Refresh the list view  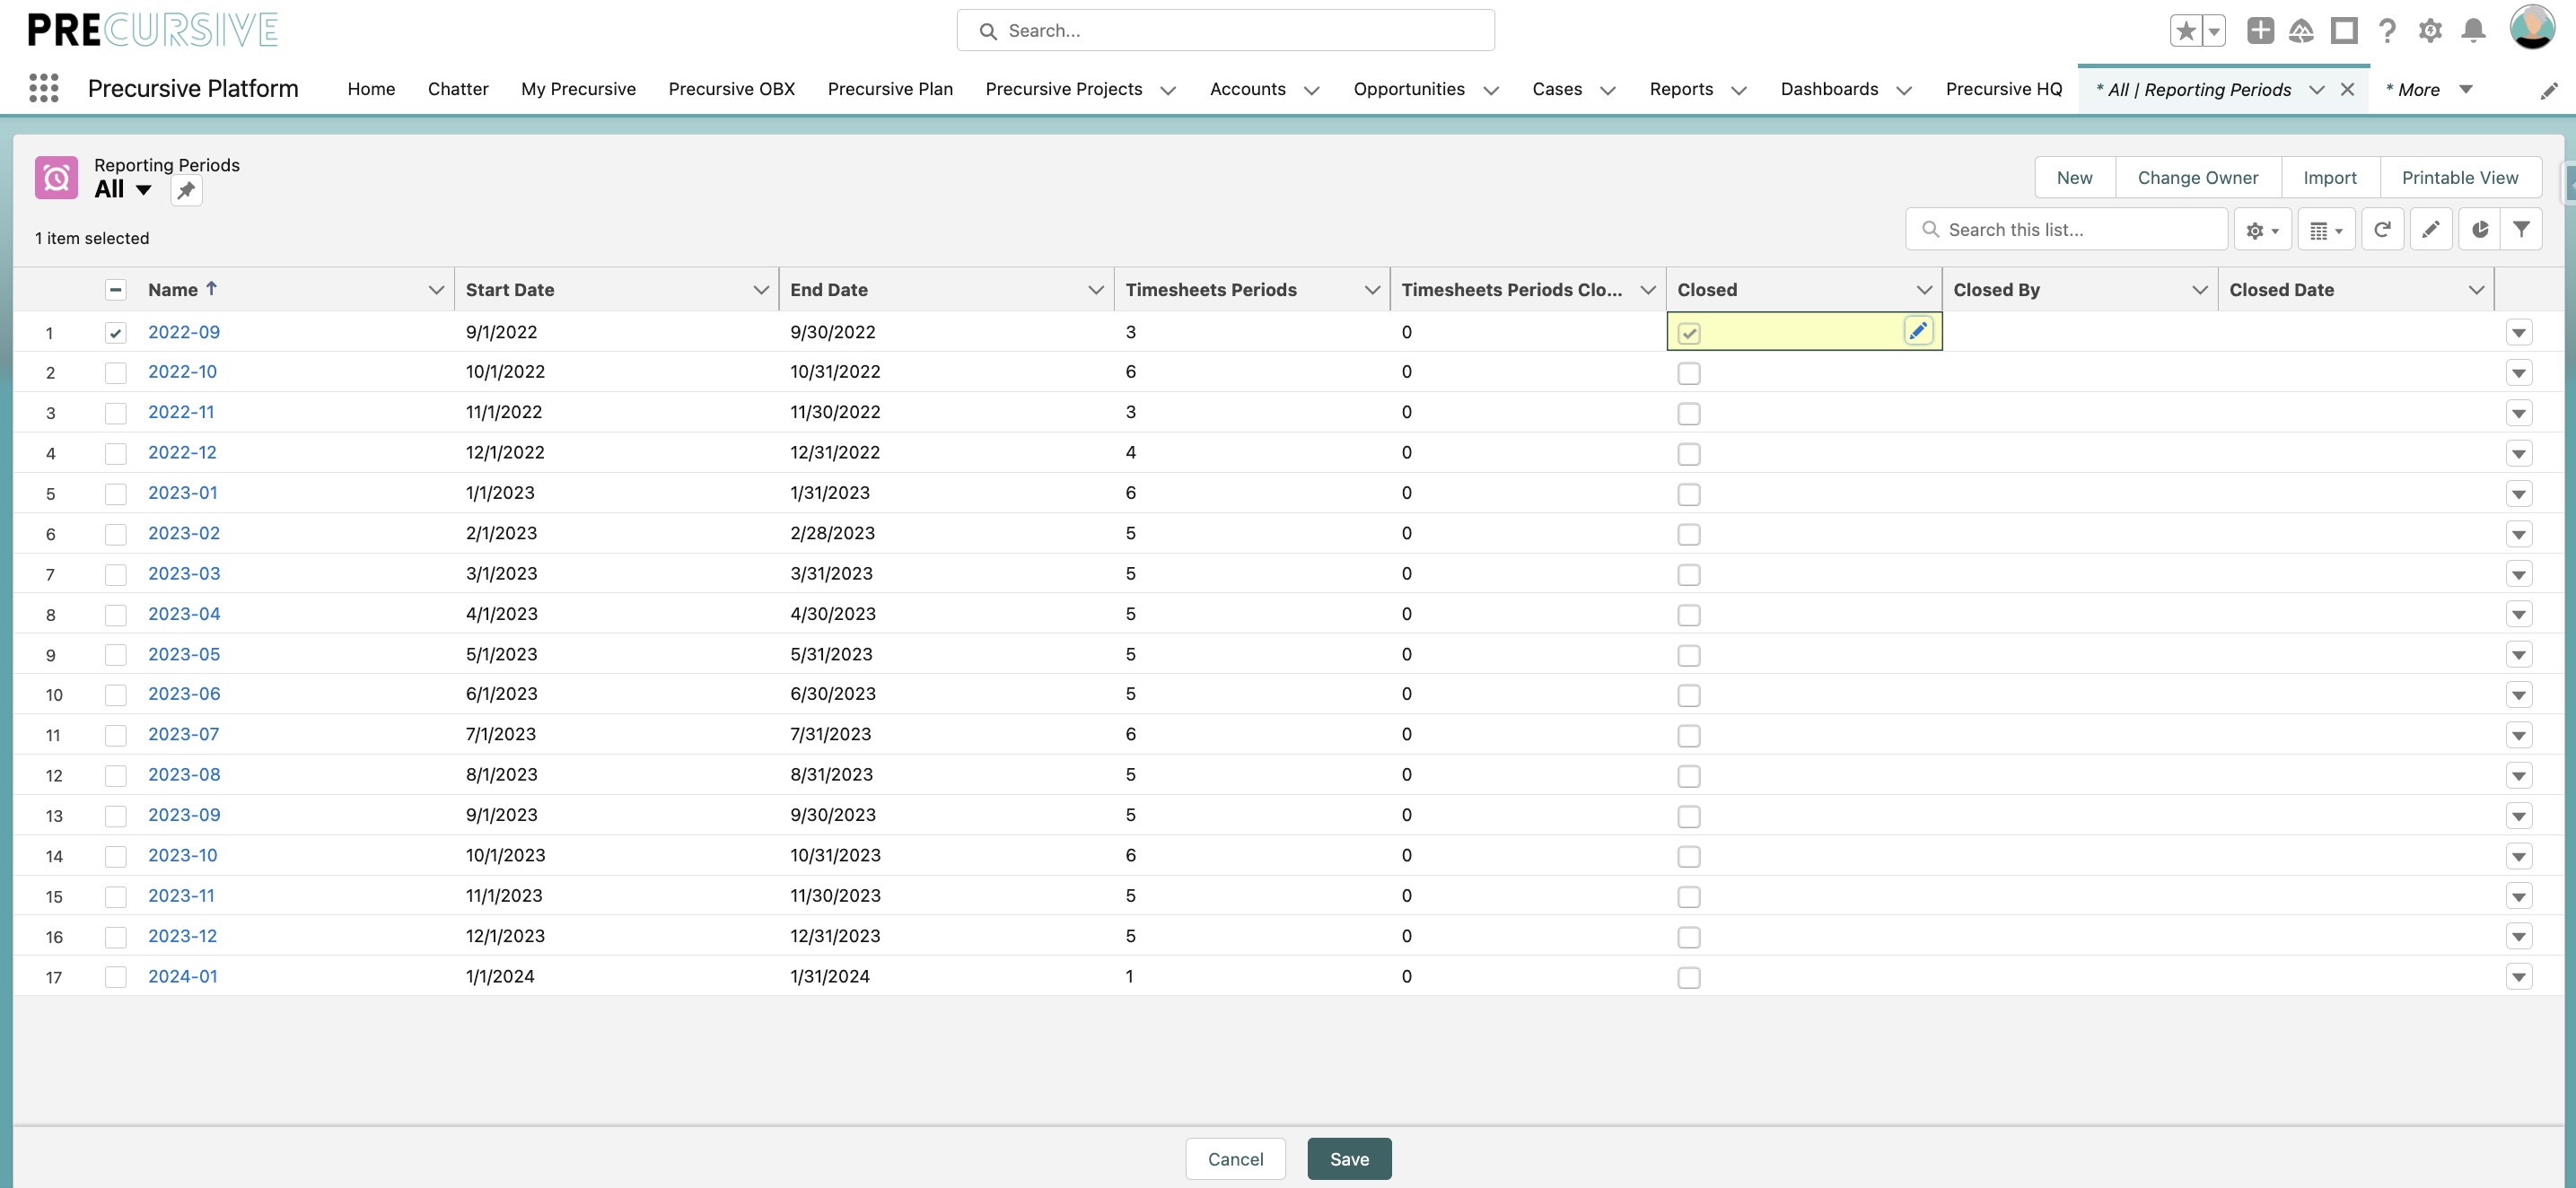[2382, 230]
